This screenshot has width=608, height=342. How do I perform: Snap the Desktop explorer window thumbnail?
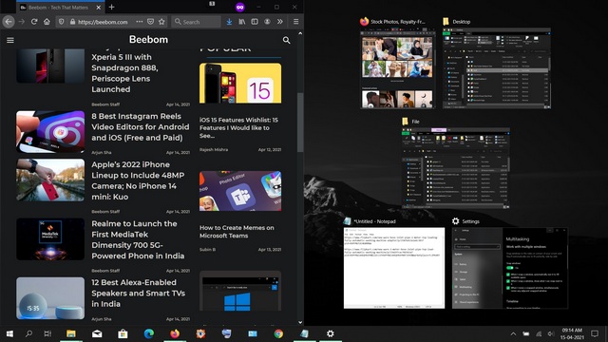click(497, 67)
